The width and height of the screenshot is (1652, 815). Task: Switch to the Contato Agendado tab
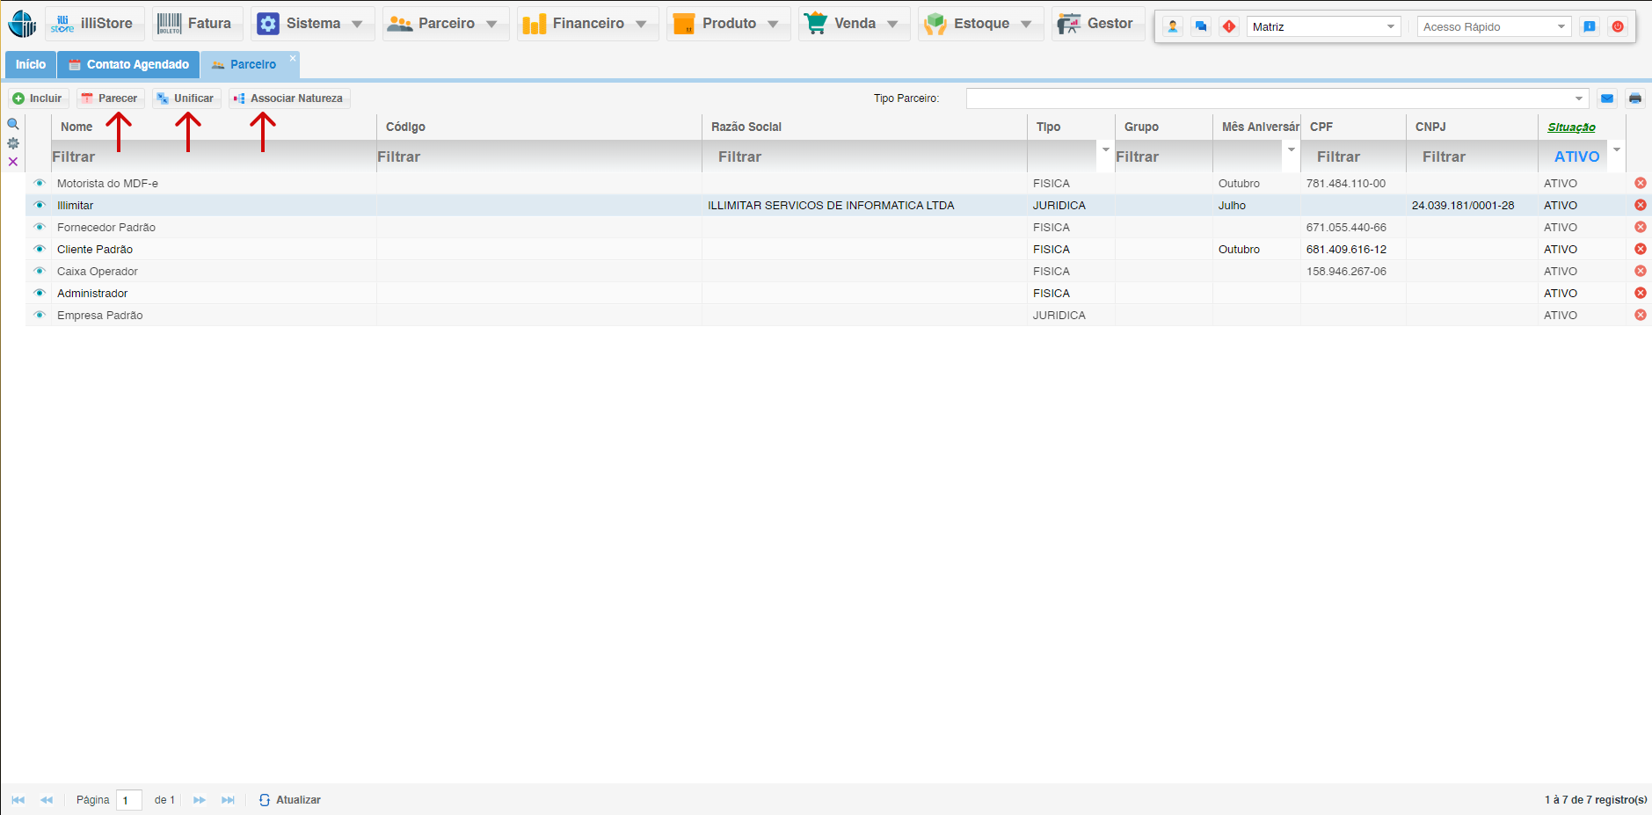point(128,64)
